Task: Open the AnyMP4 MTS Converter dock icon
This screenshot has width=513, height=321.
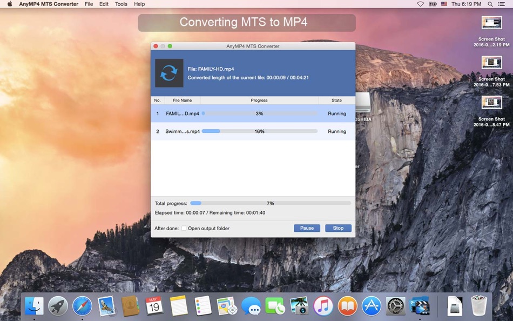Action: point(420,306)
